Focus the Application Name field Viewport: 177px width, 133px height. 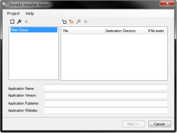point(106,87)
